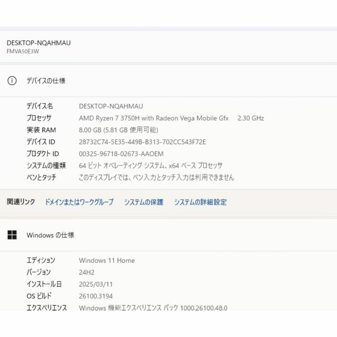Click the デバイス名 value DESKTOP-NQAHMAU
This screenshot has width=337, height=337.
pyautogui.click(x=111, y=106)
